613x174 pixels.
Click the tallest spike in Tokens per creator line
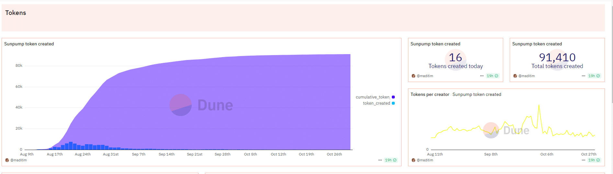pos(539,105)
